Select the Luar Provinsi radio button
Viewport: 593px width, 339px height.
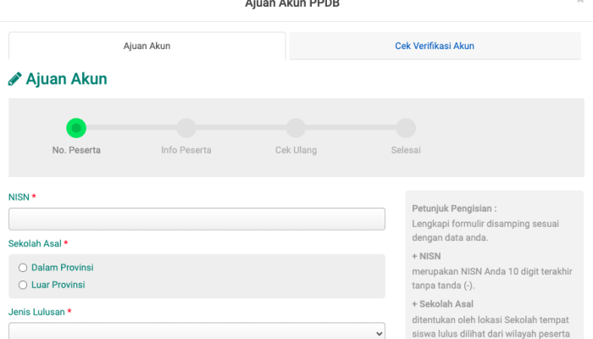(x=23, y=285)
